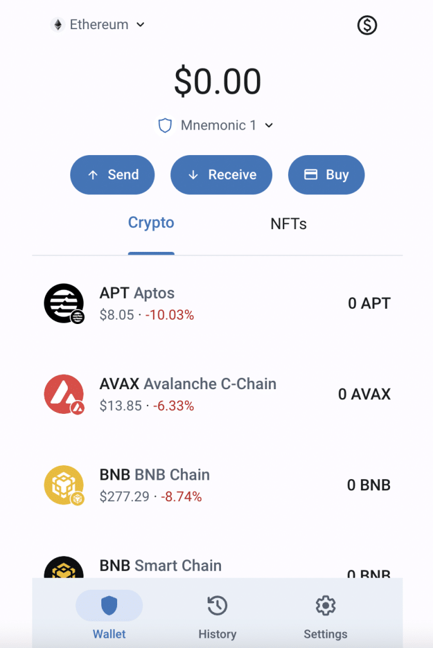Image resolution: width=433 pixels, height=648 pixels.
Task: Expand the dropdown arrow next to Ethereum
Action: pos(141,25)
